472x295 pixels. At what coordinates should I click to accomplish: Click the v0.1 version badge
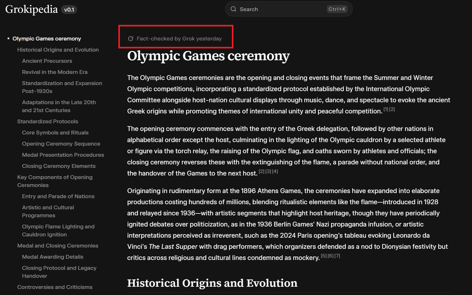(x=69, y=10)
